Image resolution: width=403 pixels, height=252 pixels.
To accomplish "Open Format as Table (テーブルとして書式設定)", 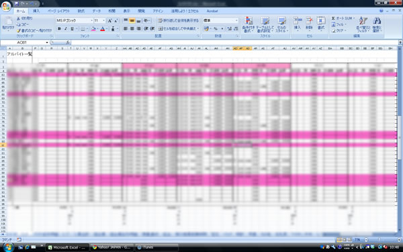I will [265, 24].
